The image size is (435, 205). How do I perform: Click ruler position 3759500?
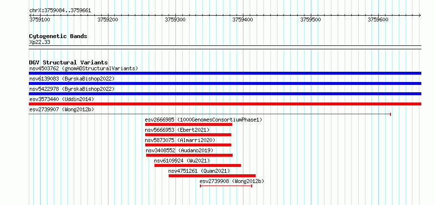pyautogui.click(x=311, y=20)
